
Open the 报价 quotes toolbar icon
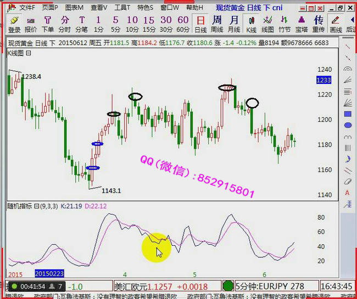point(31,24)
